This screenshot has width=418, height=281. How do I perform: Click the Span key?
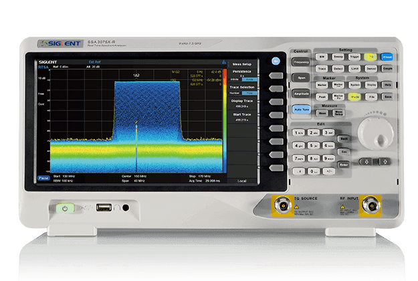301,78
